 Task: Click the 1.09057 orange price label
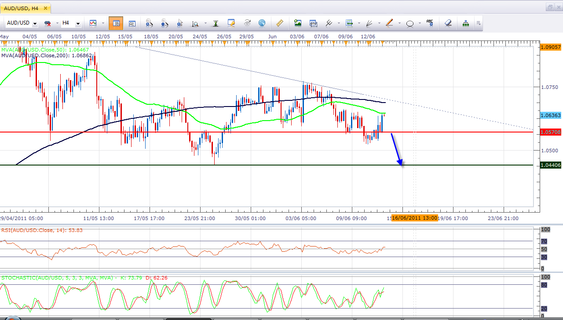coord(550,47)
